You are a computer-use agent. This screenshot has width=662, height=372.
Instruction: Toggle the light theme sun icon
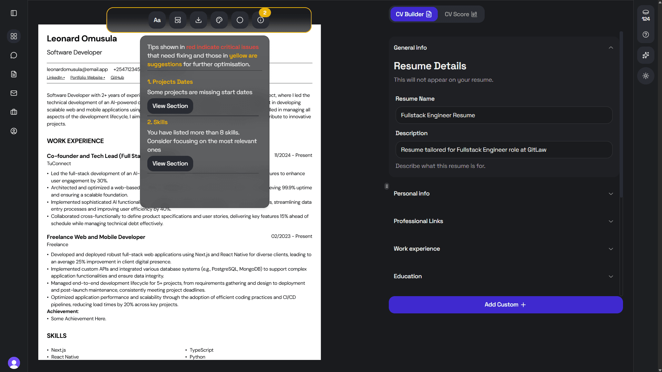coord(645,76)
